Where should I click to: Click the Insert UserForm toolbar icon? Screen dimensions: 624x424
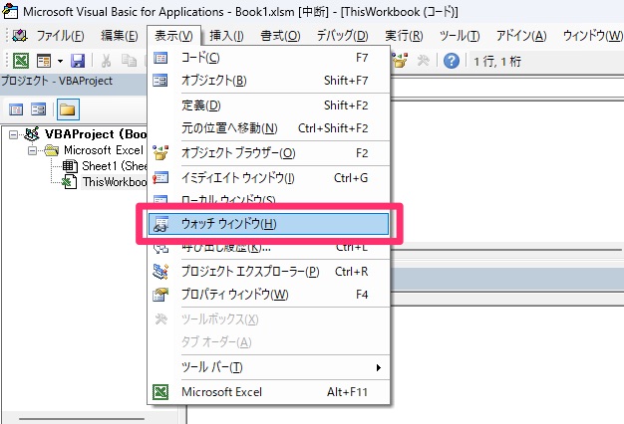pos(44,61)
